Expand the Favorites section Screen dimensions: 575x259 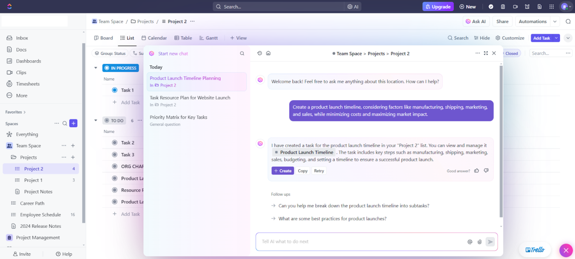pyautogui.click(x=16, y=112)
